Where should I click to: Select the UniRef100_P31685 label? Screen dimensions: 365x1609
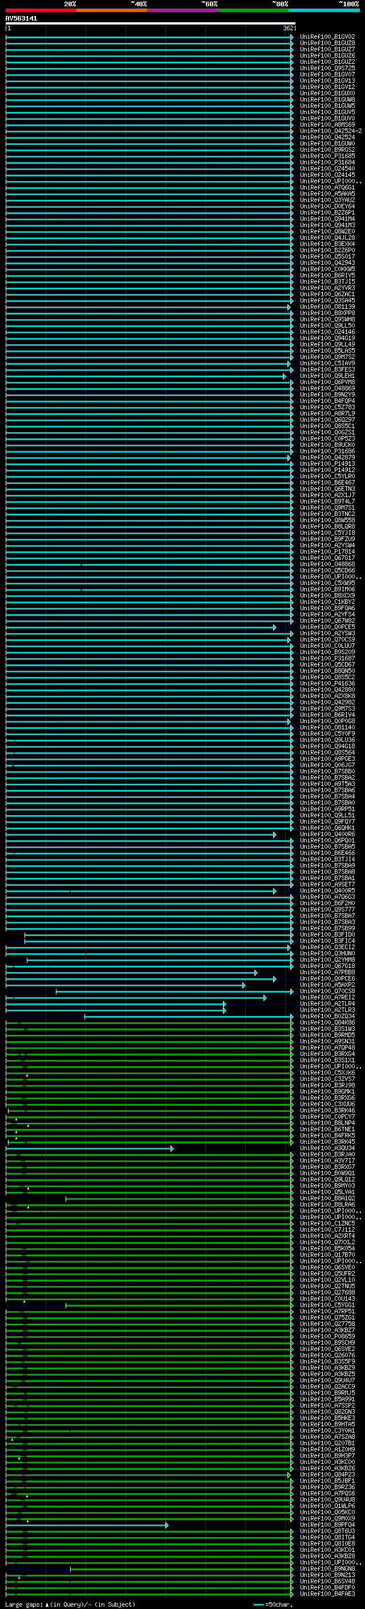click(327, 156)
